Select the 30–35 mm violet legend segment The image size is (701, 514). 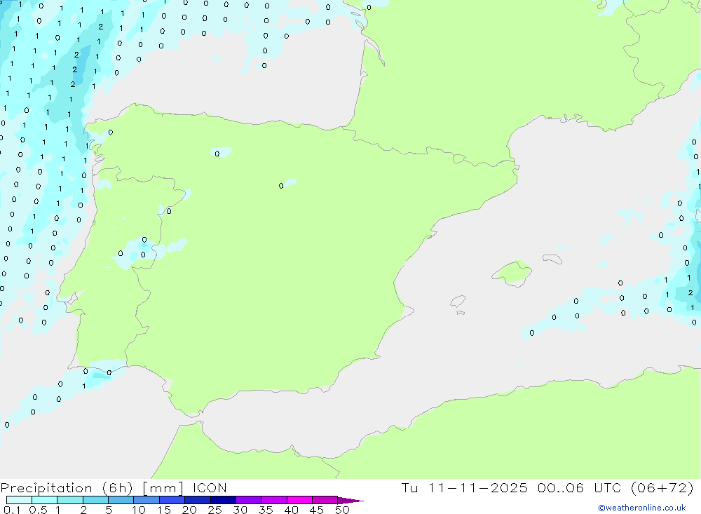249,500
